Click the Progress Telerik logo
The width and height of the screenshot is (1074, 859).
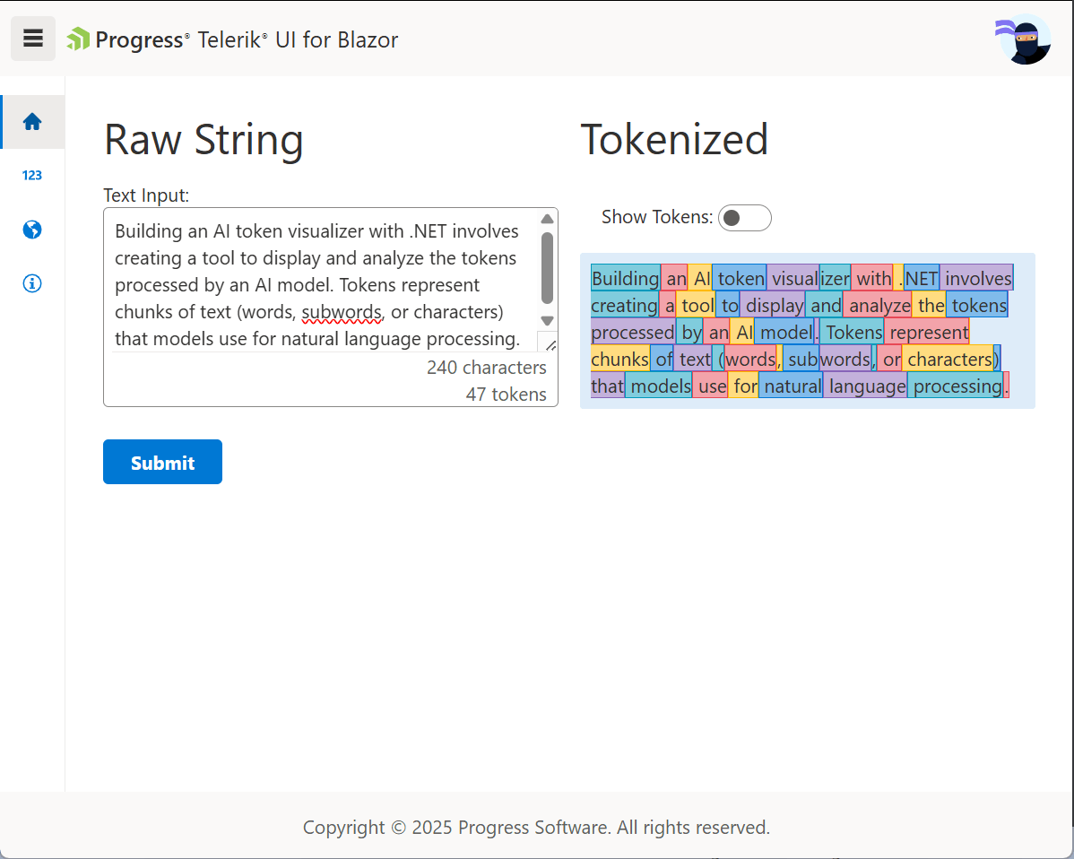pyautogui.click(x=232, y=39)
